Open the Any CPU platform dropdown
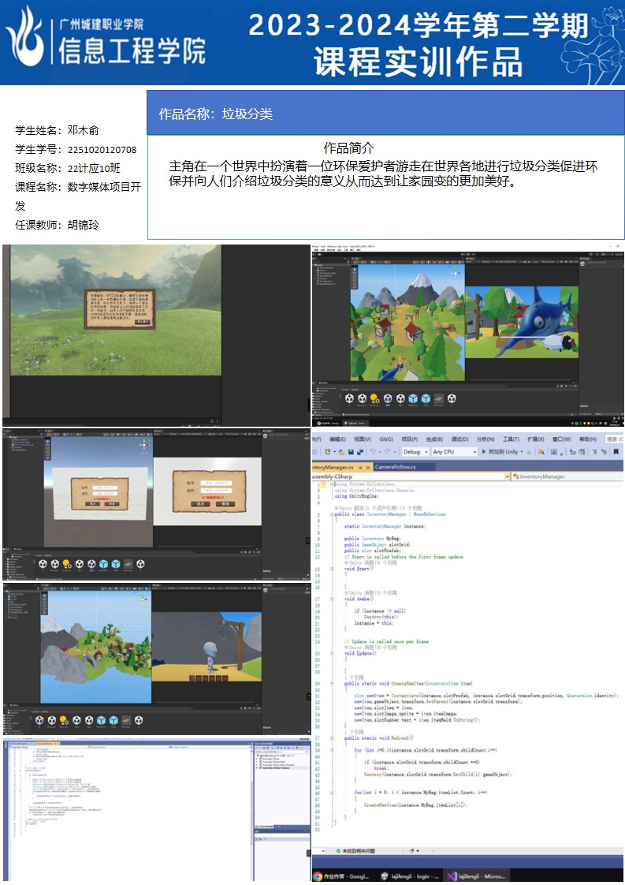Viewport: 625px width, 885px height. tap(453, 452)
